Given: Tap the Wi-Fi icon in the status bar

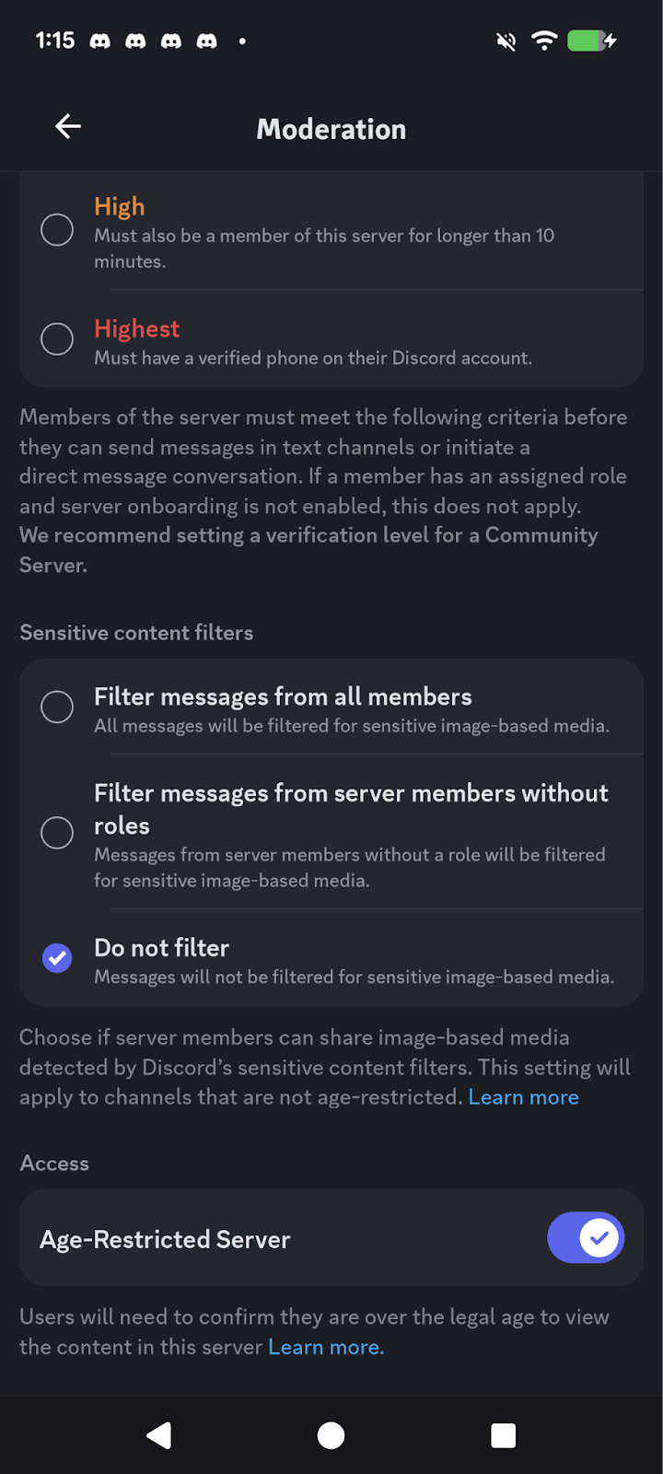Looking at the screenshot, I should (x=545, y=41).
